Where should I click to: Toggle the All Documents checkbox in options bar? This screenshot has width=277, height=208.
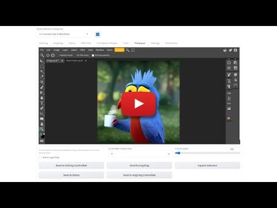(93, 55)
